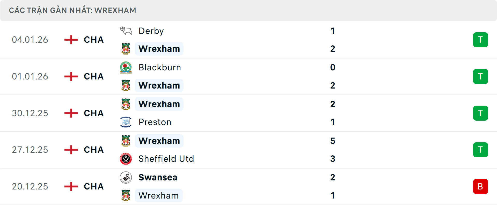Click the Blackburn team name

(160, 68)
